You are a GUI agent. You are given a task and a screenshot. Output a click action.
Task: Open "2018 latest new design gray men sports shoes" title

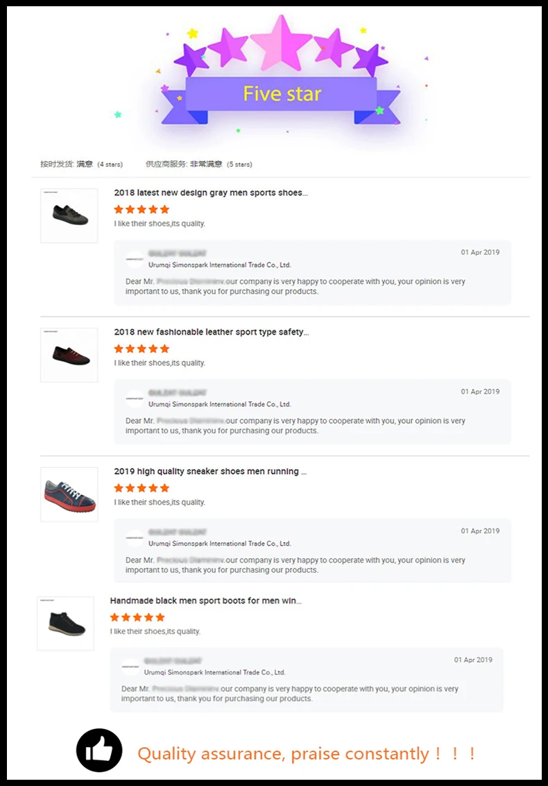211,193
